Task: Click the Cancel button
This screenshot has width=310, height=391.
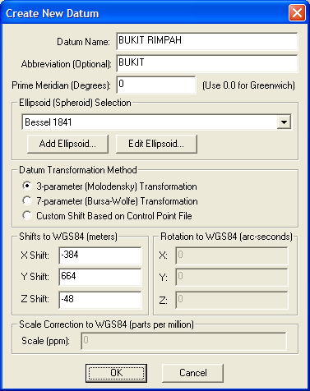Action: 192,373
